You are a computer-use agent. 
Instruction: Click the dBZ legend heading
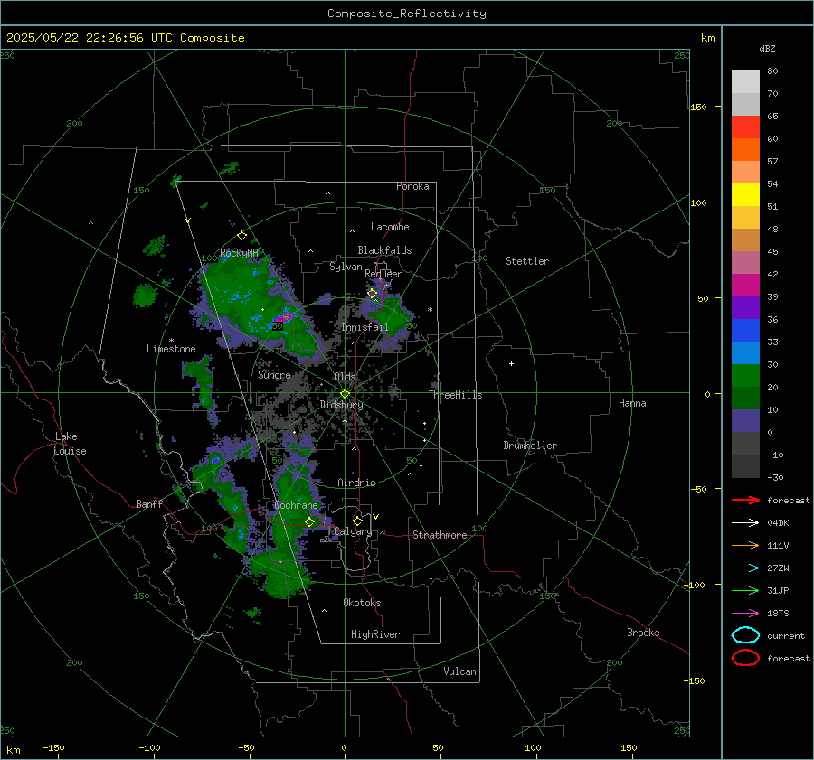tap(767, 48)
